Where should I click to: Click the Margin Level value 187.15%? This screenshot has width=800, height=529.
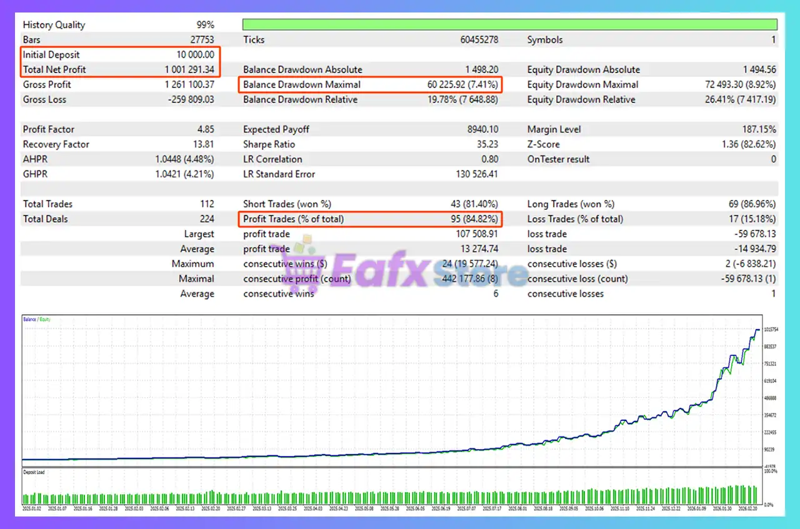[755, 129]
